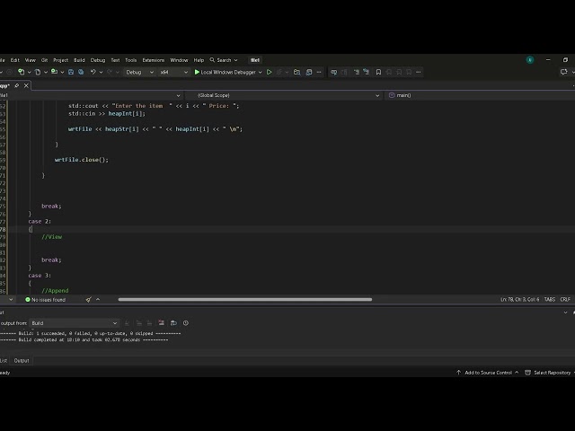Image resolution: width=575 pixels, height=431 pixels.
Task: Open the Window menu
Action: click(x=179, y=60)
